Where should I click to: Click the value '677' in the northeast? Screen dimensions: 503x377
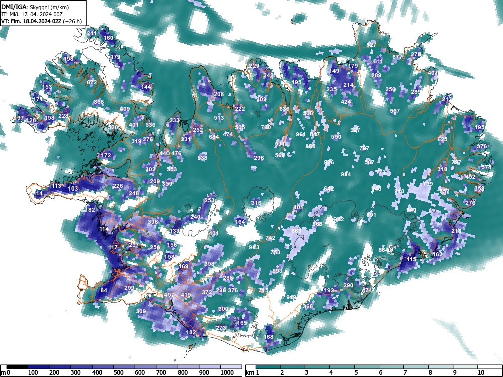[x=397, y=57]
